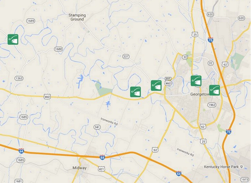251x183 pixels.
Task: Click the route 227 marker
Action: (126, 57)
